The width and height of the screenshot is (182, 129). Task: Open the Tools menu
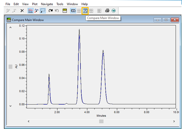[60, 4]
